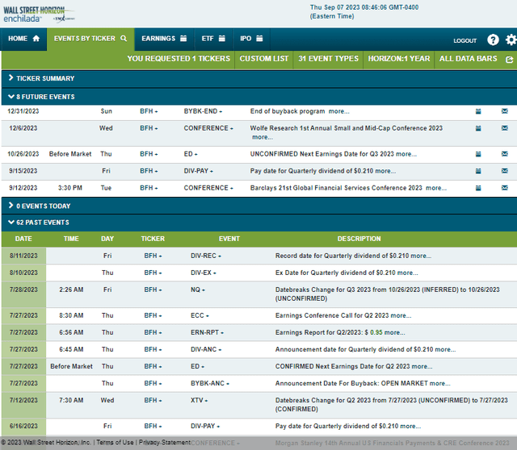
Task: Click calendar icon for 9/15/2023 DIV-PAY row
Action: click(x=478, y=171)
